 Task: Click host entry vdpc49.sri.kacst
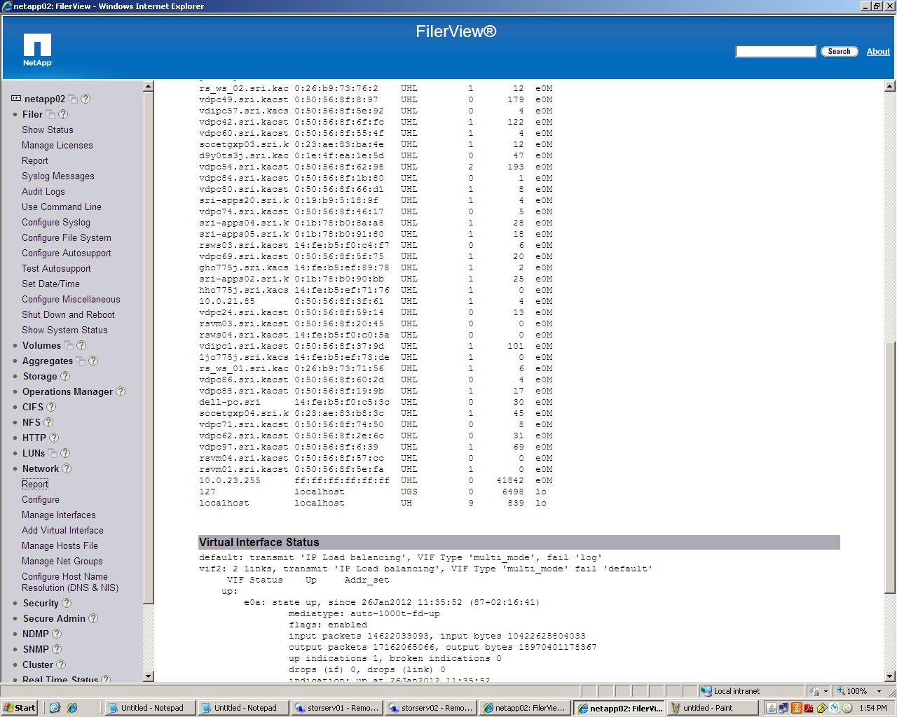(244, 99)
